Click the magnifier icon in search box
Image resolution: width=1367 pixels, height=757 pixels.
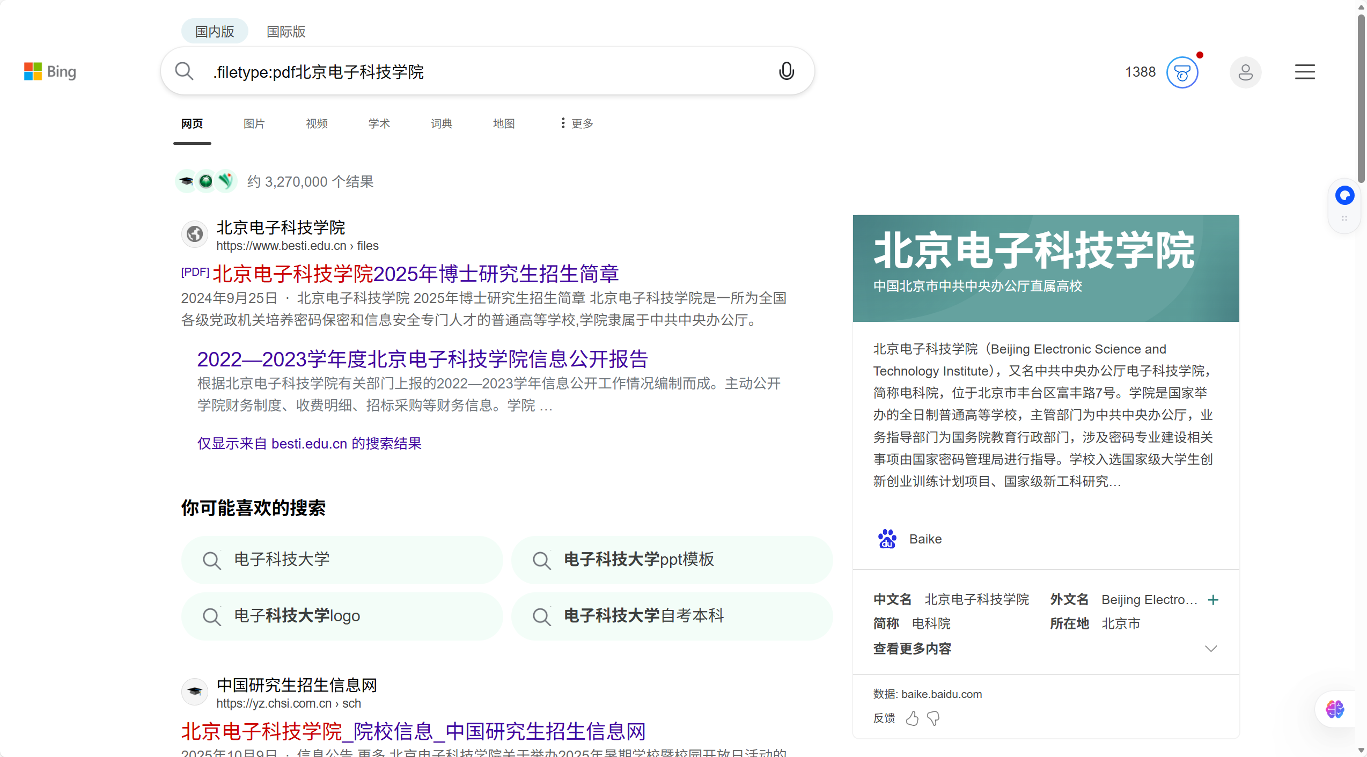[x=184, y=71]
